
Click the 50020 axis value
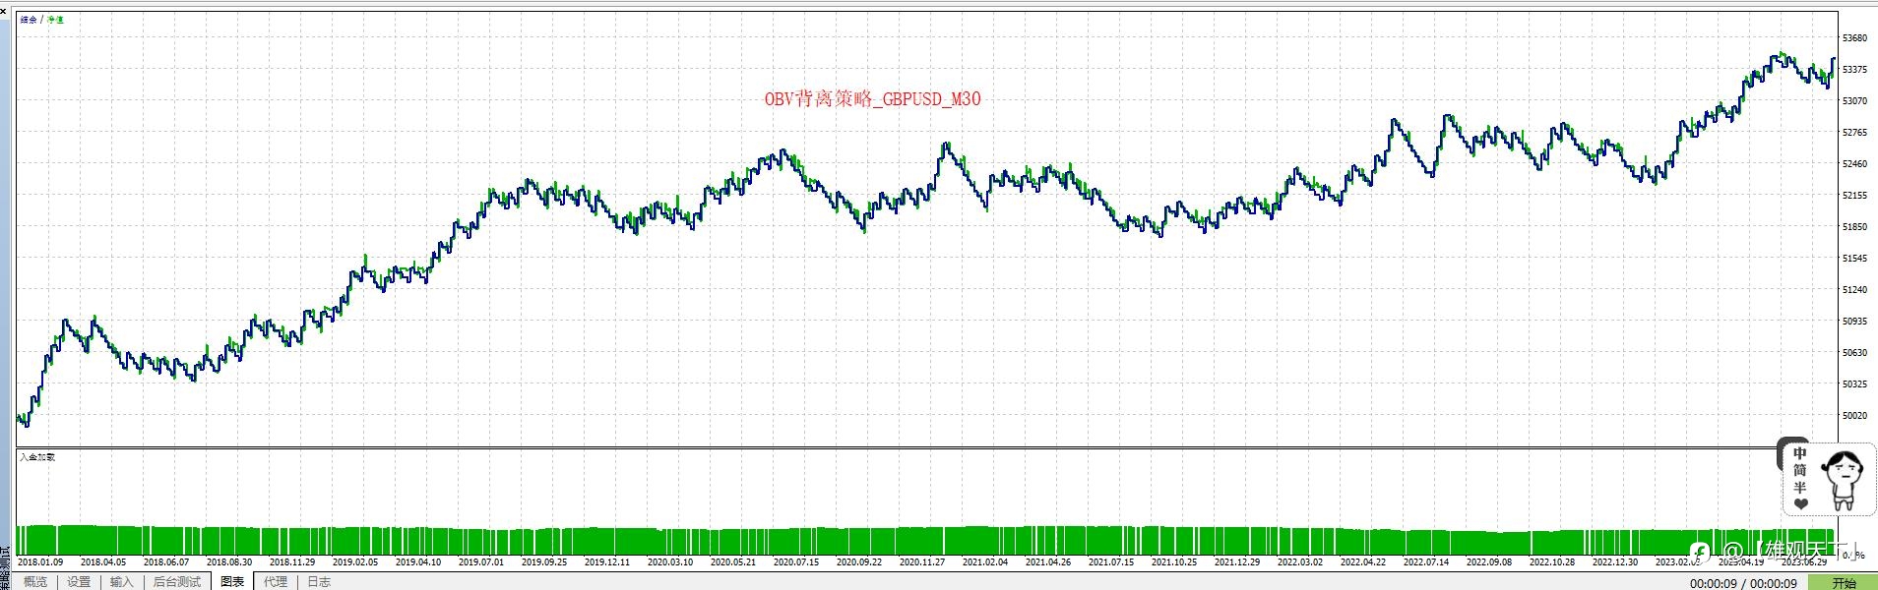(1854, 416)
